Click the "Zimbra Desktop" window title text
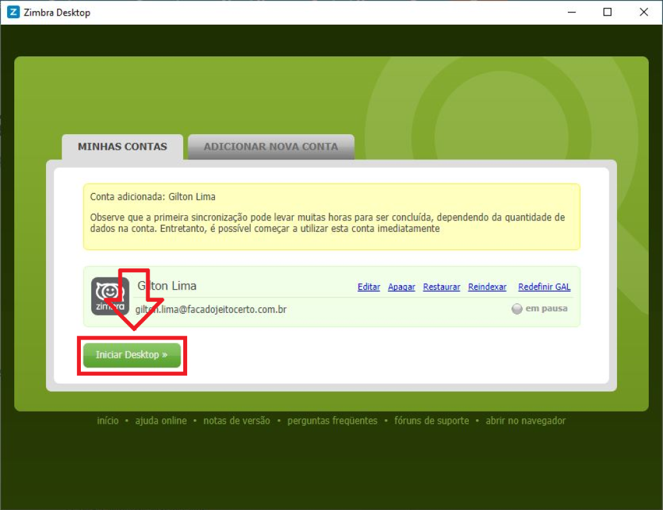The height and width of the screenshot is (510, 663). point(57,12)
